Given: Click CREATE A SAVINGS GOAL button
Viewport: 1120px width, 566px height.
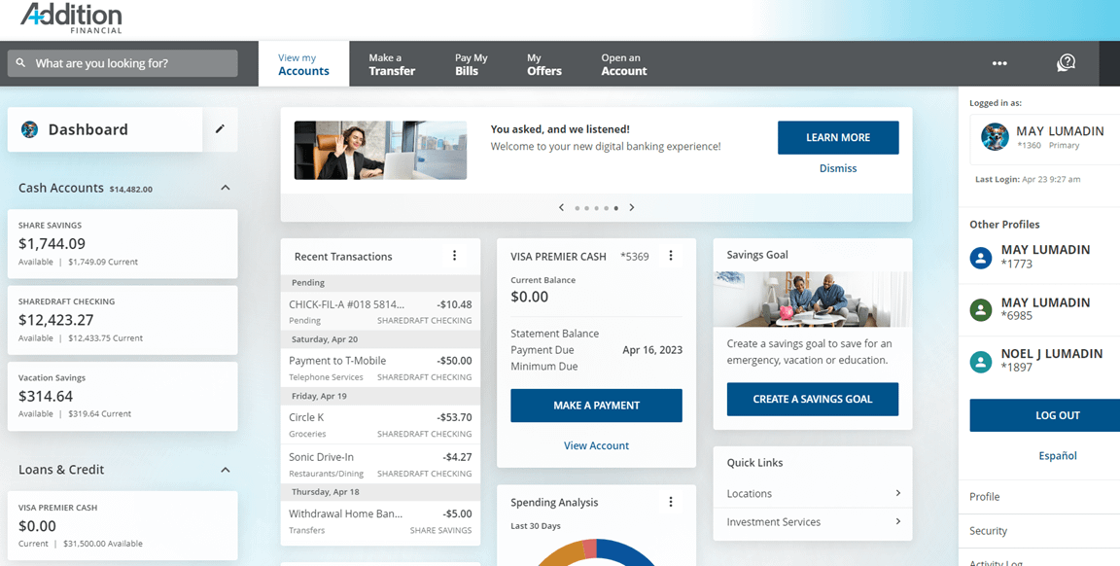Looking at the screenshot, I should pos(812,399).
